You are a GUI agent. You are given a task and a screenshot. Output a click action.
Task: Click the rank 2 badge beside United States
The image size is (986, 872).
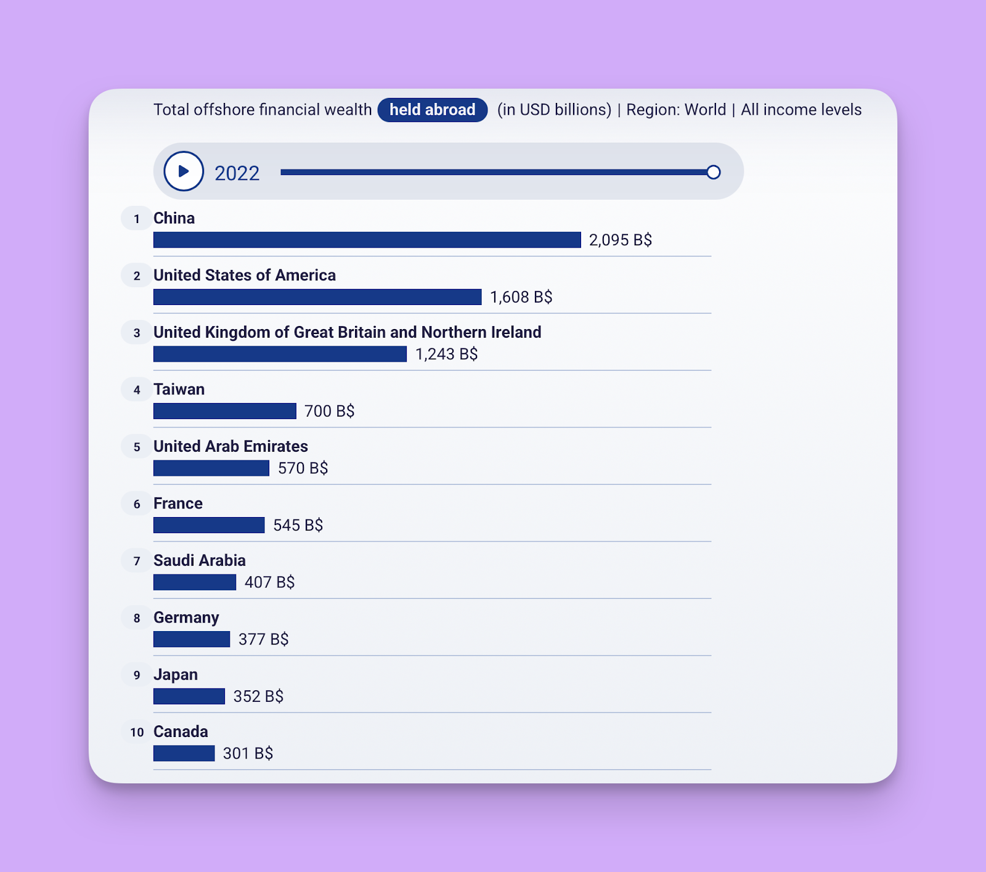click(136, 275)
